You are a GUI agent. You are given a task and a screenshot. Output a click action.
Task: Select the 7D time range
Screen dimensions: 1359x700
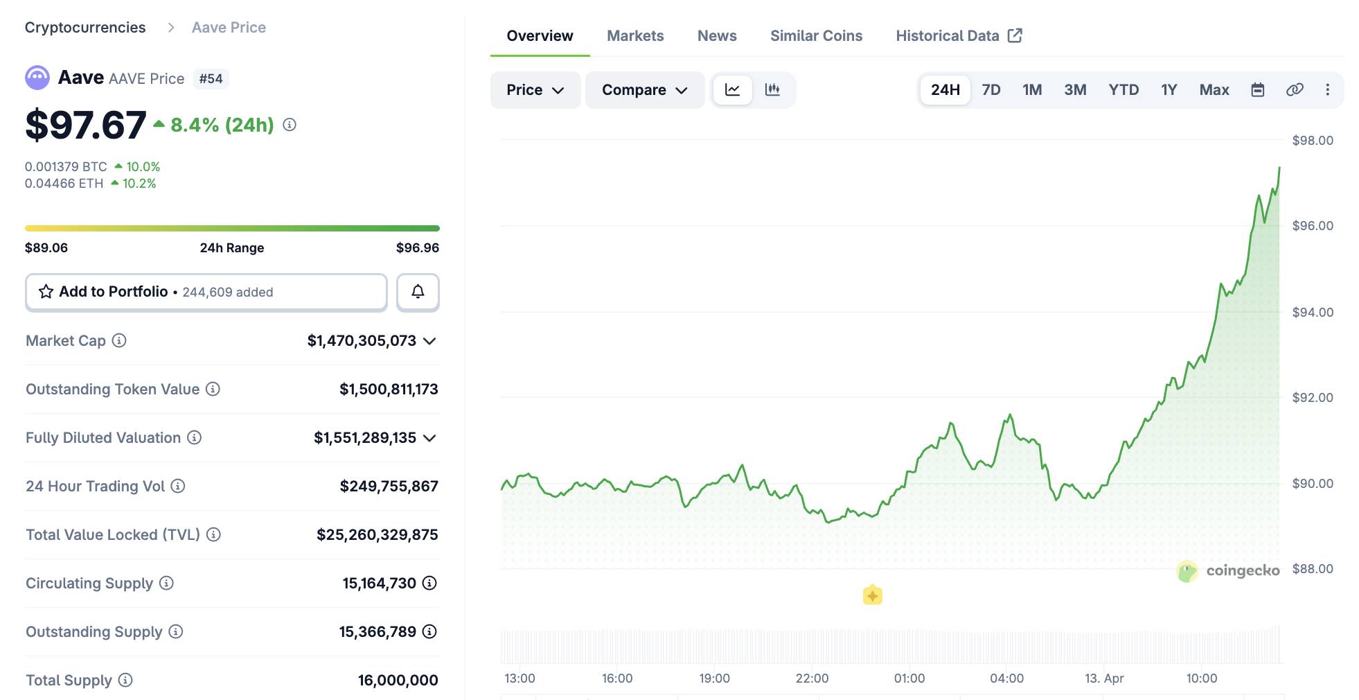coord(991,89)
